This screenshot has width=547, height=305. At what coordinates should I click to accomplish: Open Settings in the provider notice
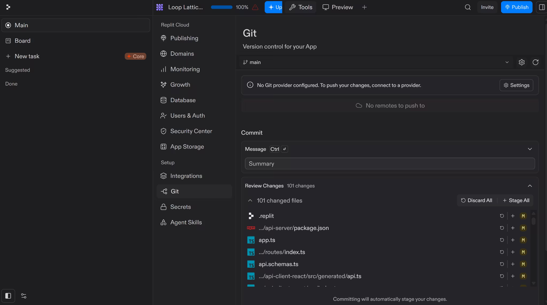click(516, 85)
